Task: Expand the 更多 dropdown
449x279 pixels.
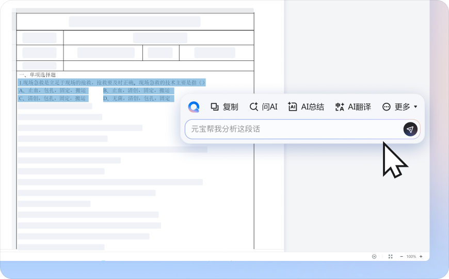Action: click(x=400, y=107)
